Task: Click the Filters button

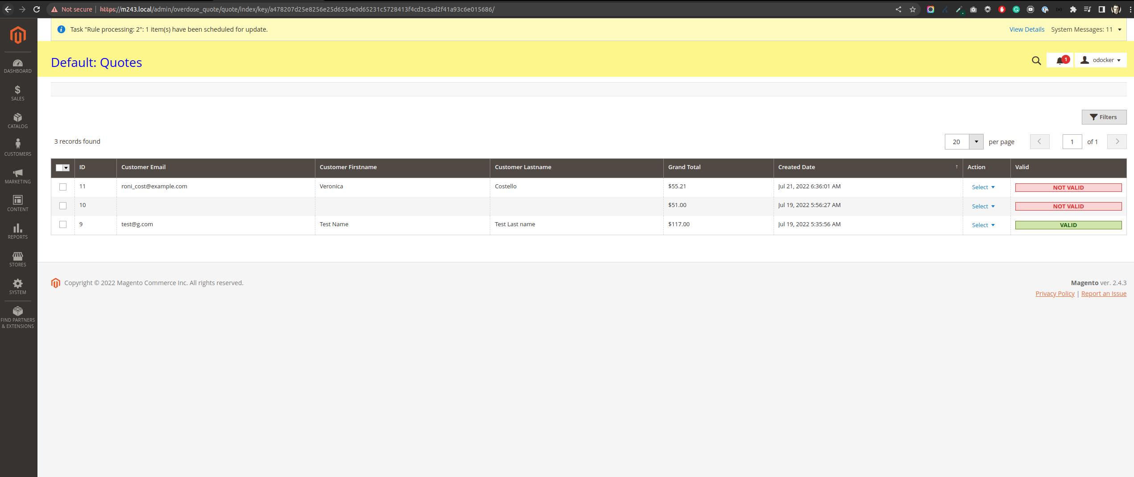Action: point(1104,117)
